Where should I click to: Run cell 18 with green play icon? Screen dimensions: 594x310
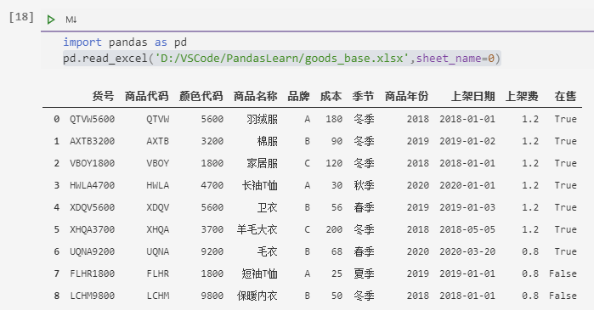pyautogui.click(x=51, y=20)
